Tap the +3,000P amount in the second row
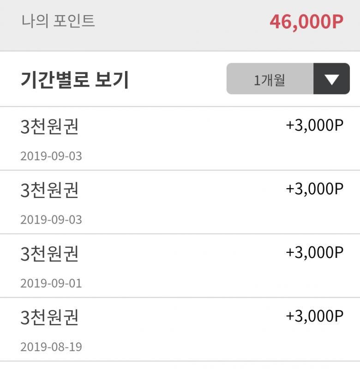Screen dimensions: 360x370 pyautogui.click(x=315, y=189)
